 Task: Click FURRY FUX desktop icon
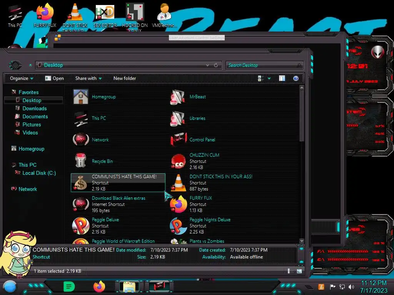45,15
